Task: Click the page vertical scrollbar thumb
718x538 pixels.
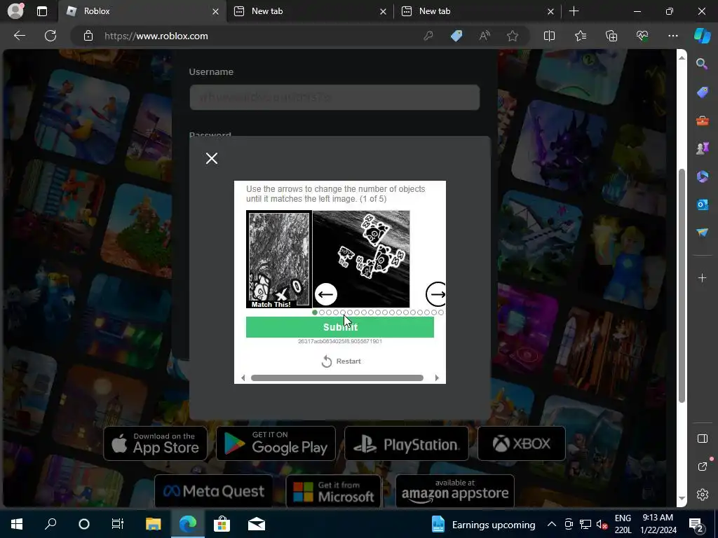Action: point(682,286)
